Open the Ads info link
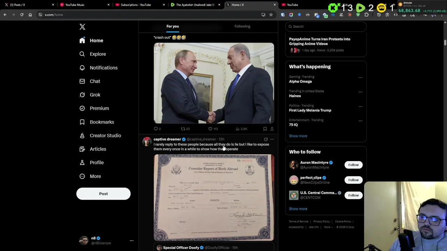This screenshot has height=251, width=447. pyautogui.click(x=314, y=227)
